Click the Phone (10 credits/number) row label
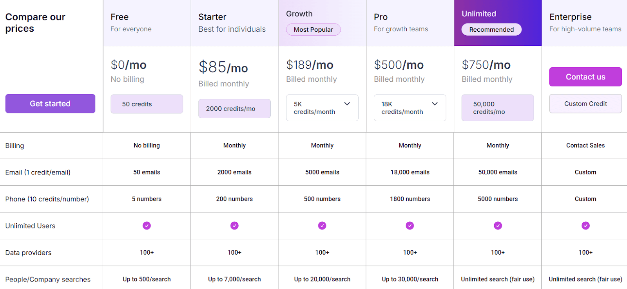The width and height of the screenshot is (627, 289). (47, 199)
